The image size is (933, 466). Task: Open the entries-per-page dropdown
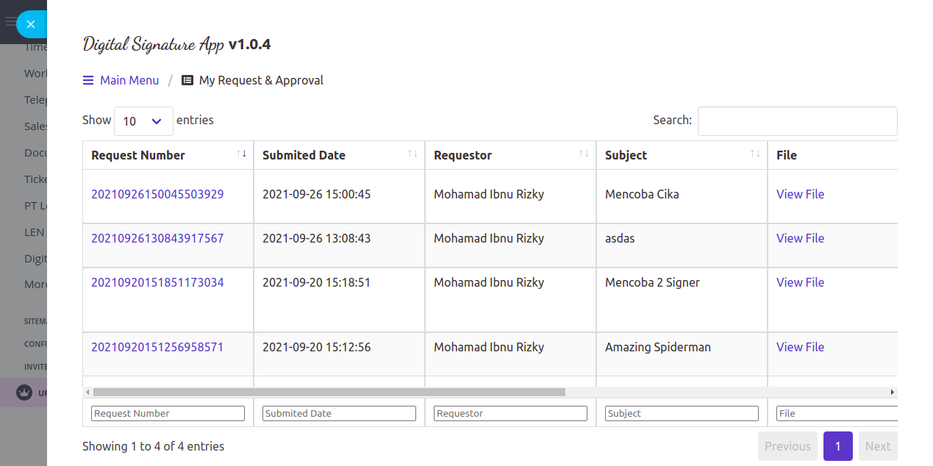point(143,121)
